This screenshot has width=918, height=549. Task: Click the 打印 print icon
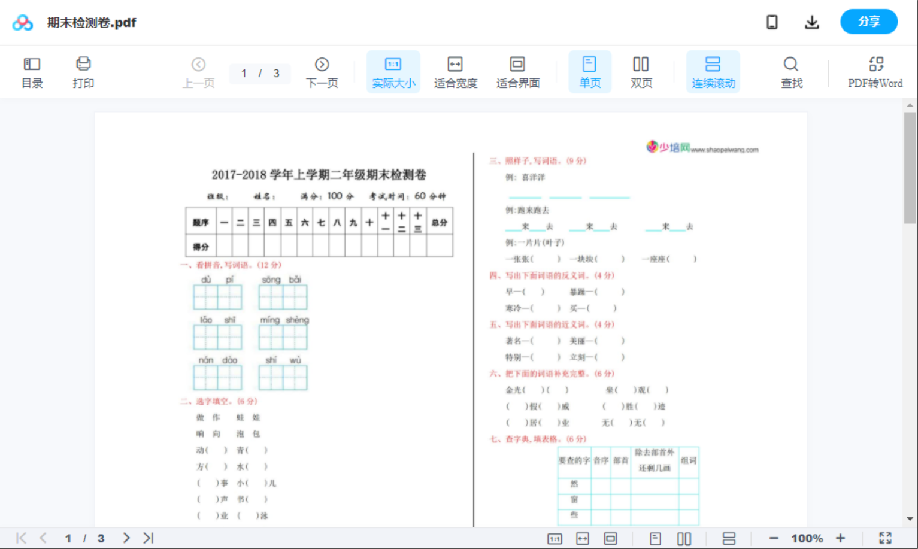tap(83, 72)
